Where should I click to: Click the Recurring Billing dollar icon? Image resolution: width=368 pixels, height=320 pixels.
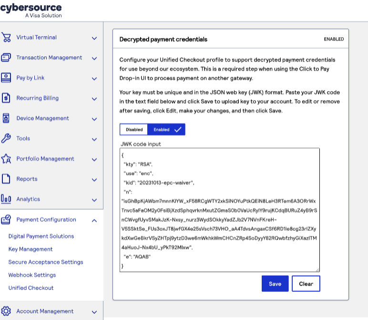click(6, 98)
